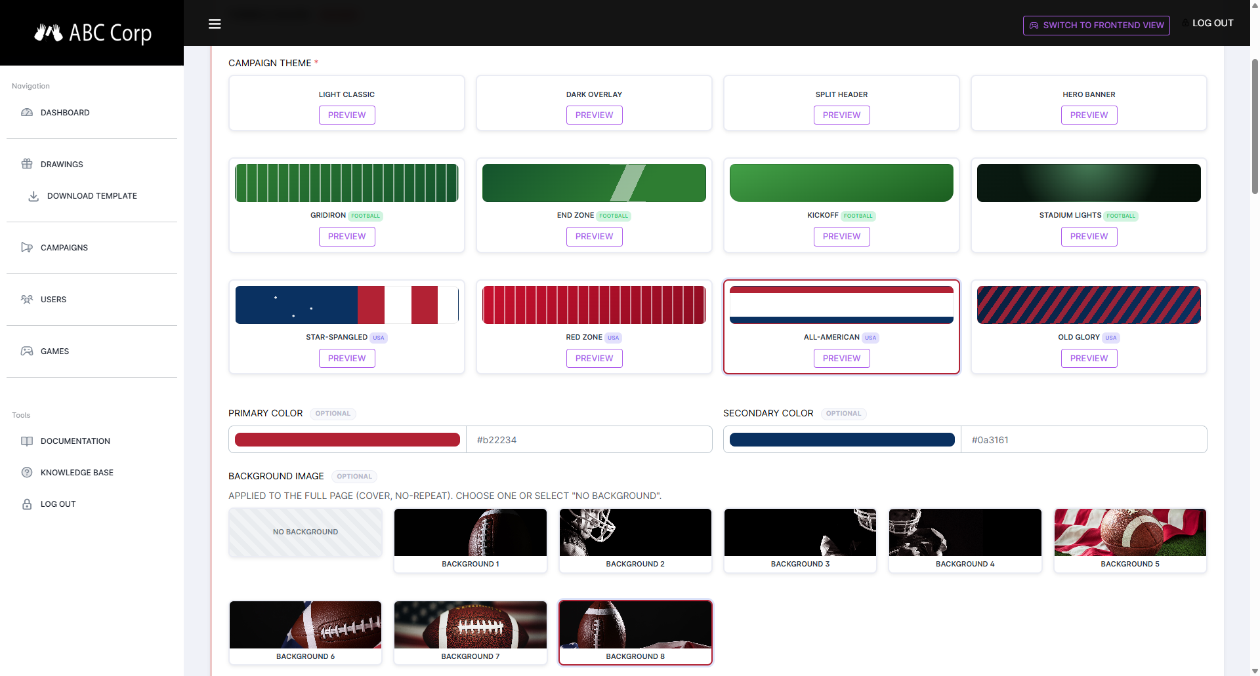Choose Background 5 image
Viewport: 1260px width, 676px height.
(1130, 540)
